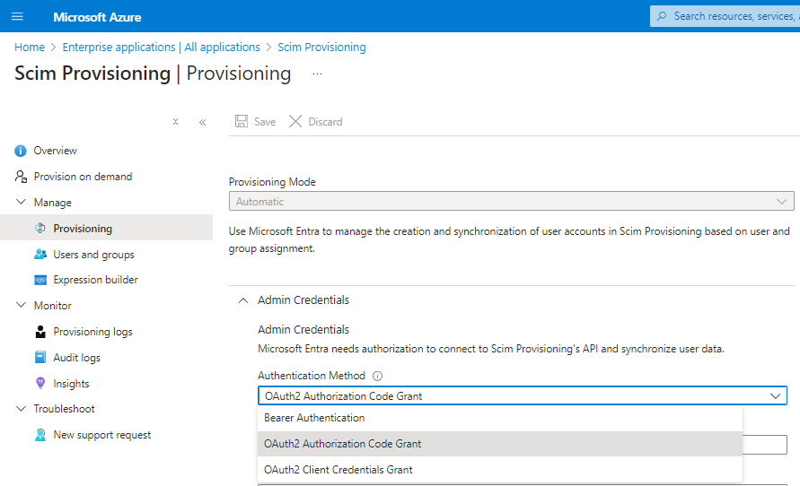Click the Troubleshoot section label
The image size is (800, 486).
coord(65,409)
